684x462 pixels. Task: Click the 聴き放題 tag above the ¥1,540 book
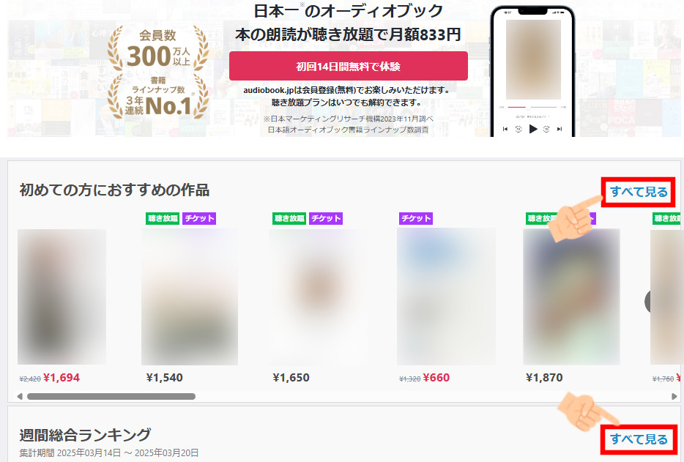coord(163,218)
